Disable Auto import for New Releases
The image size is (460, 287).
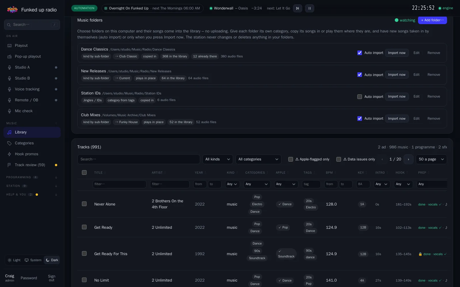coord(360,75)
